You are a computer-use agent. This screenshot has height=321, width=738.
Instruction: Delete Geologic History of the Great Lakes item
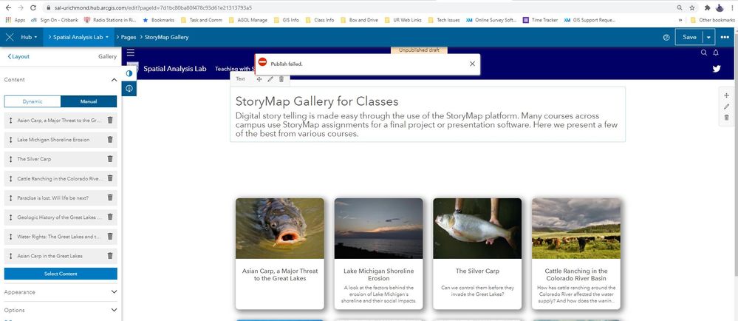(x=110, y=217)
